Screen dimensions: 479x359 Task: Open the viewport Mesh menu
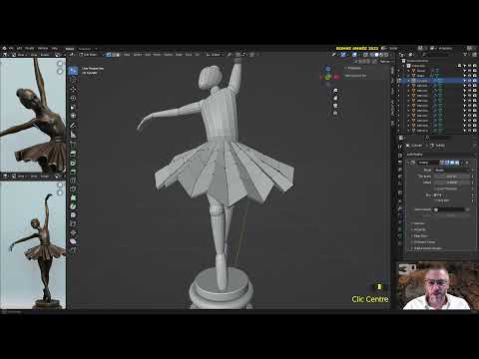(x=157, y=54)
